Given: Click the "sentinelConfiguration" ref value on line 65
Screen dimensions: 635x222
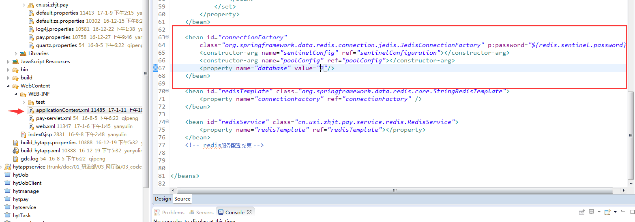Looking at the screenshot, I should (x=399, y=53).
